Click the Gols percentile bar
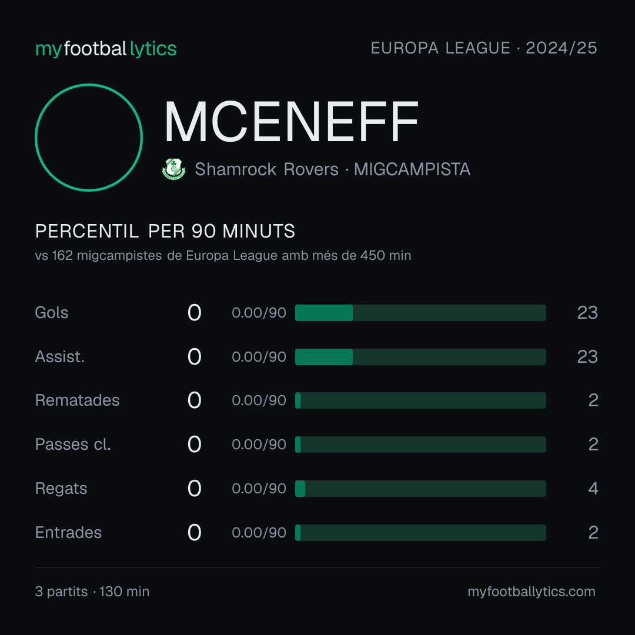The image size is (635, 635). click(x=420, y=313)
